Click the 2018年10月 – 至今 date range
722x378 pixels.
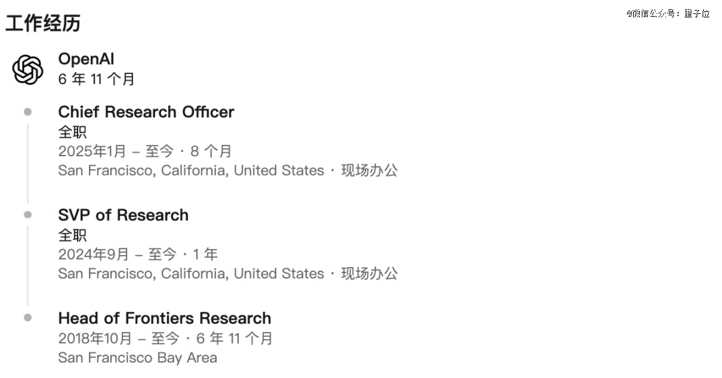119,339
